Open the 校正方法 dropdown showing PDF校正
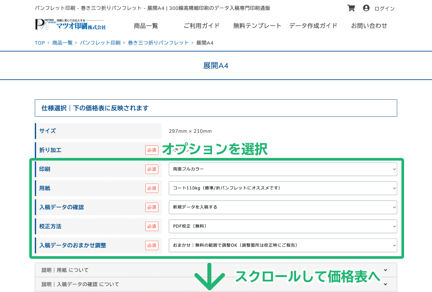Viewport: 432px width, 292px height. [x=282, y=226]
